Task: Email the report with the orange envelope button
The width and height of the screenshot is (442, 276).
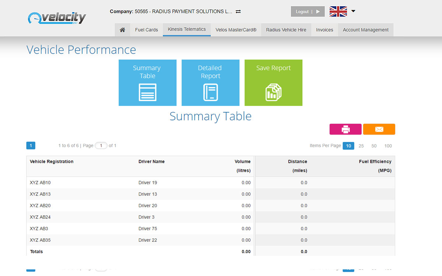Action: tap(379, 129)
